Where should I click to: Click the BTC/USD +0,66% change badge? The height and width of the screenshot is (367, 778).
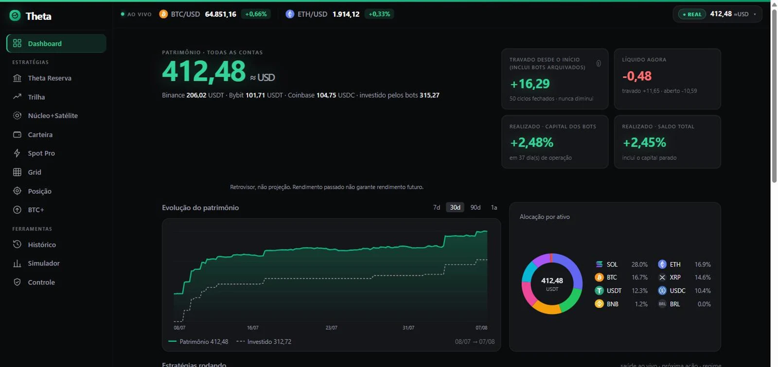pyautogui.click(x=256, y=14)
